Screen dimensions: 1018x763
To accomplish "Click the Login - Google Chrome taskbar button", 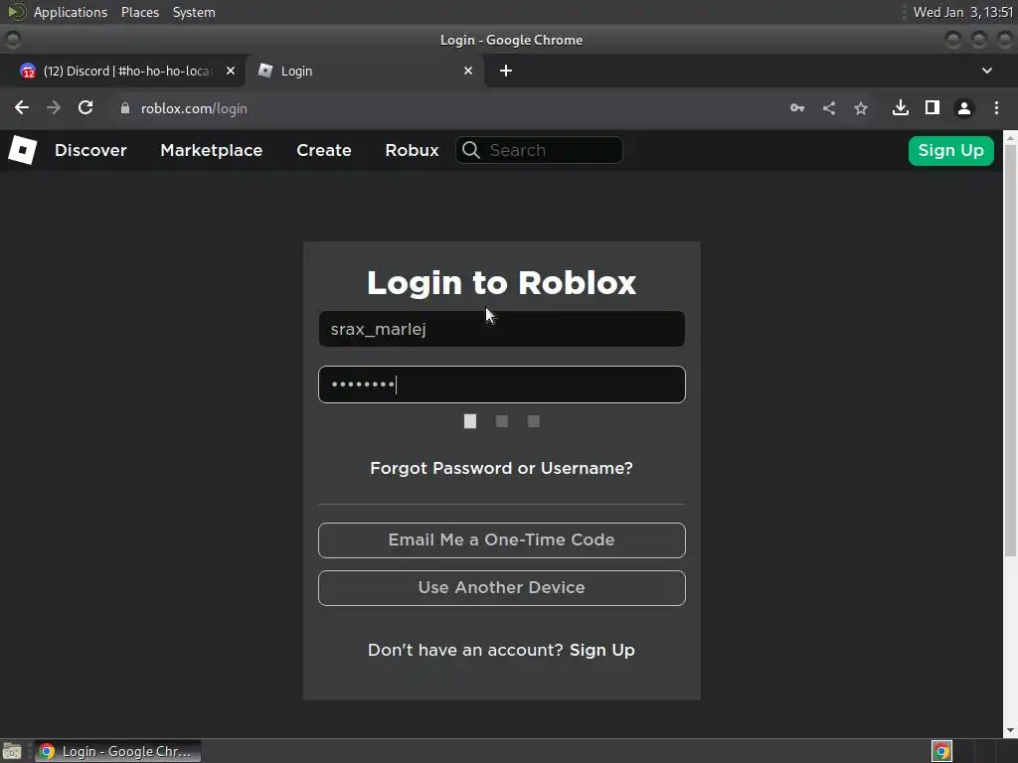I will pos(117,751).
